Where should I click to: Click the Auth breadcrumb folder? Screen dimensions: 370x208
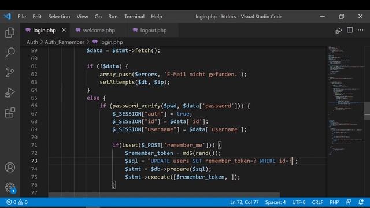32,42
